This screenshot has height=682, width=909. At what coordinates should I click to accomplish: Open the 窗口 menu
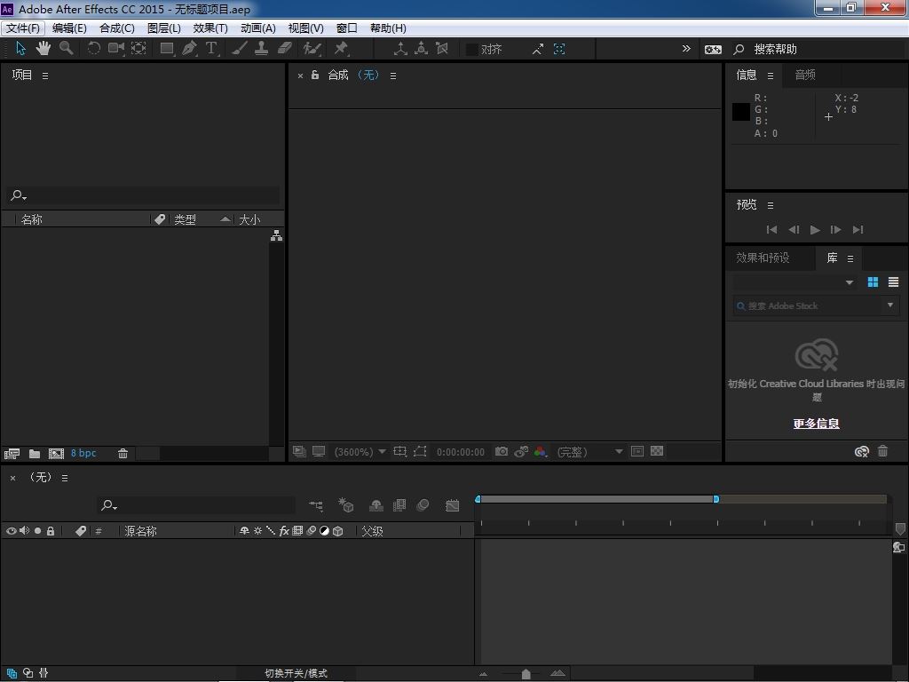347,28
